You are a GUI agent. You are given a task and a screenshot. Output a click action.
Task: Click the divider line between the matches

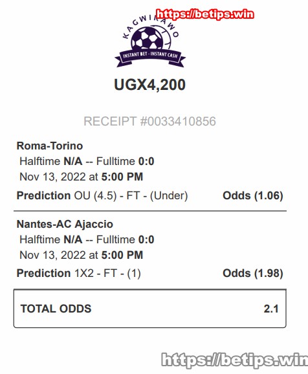click(x=150, y=211)
